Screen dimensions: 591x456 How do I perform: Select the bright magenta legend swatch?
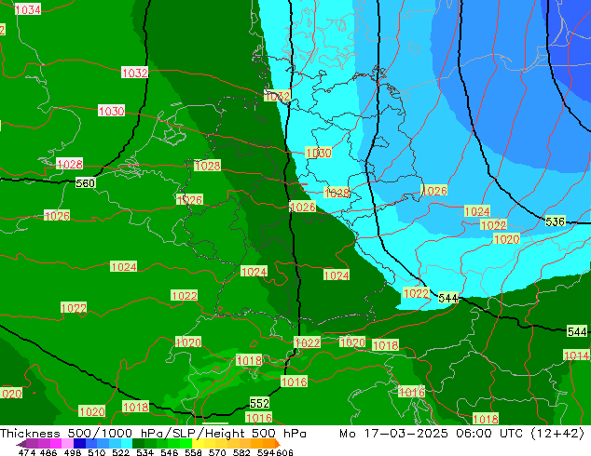tap(56, 443)
